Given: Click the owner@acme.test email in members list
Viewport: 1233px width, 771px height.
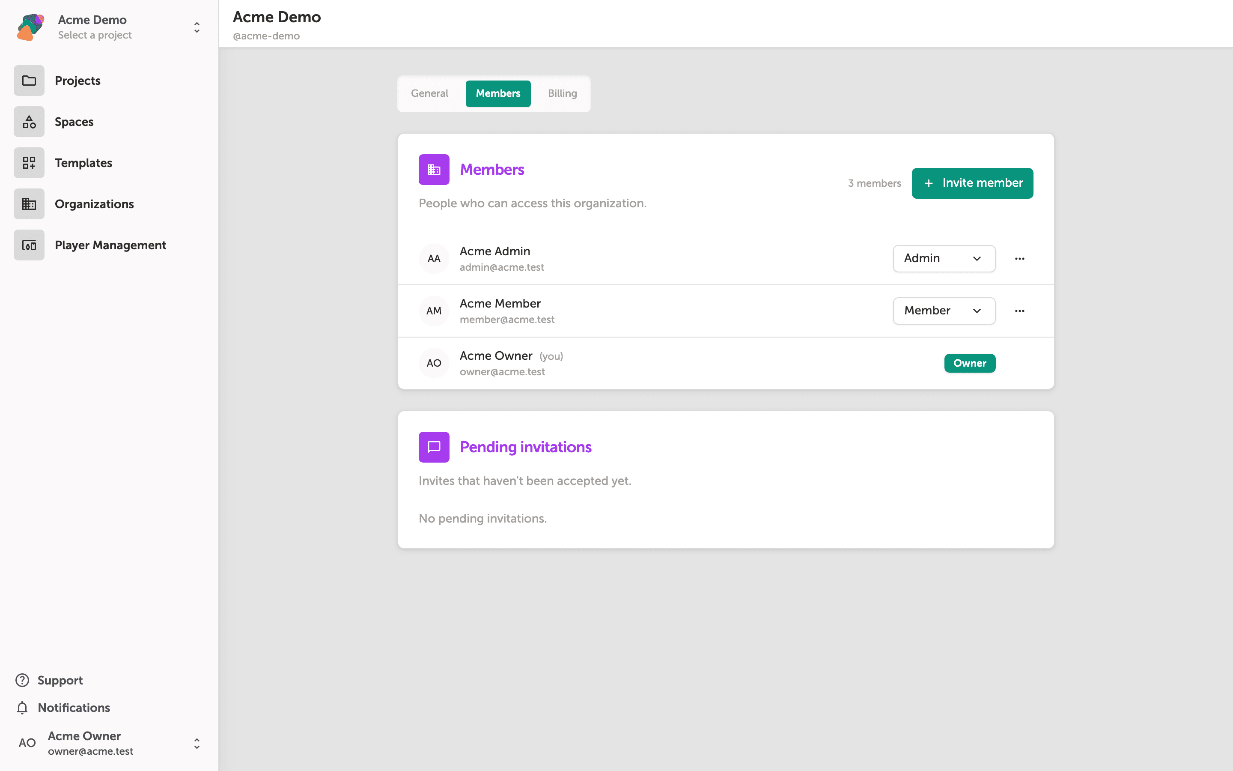Looking at the screenshot, I should click(x=502, y=372).
